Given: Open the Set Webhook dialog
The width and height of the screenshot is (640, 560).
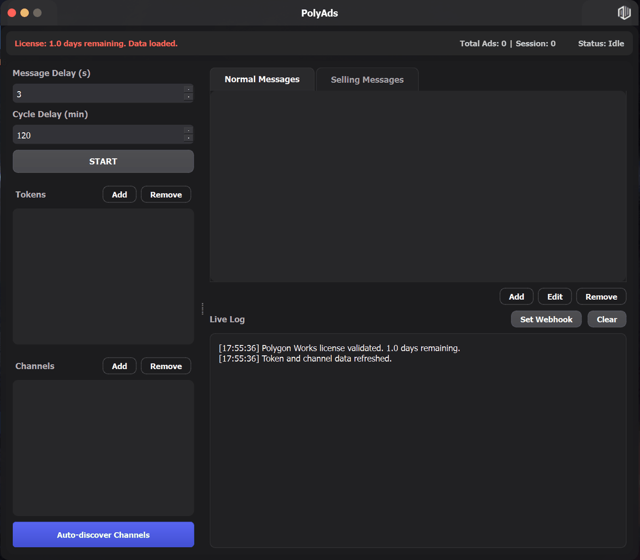Looking at the screenshot, I should pyautogui.click(x=546, y=319).
